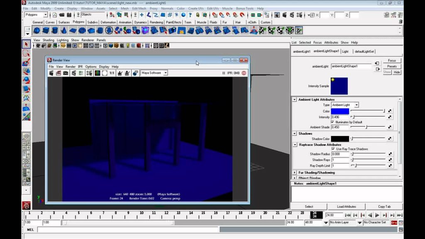Click play forwards button on timeline
Image resolution: width=425 pixels, height=239 pixels.
[377, 215]
